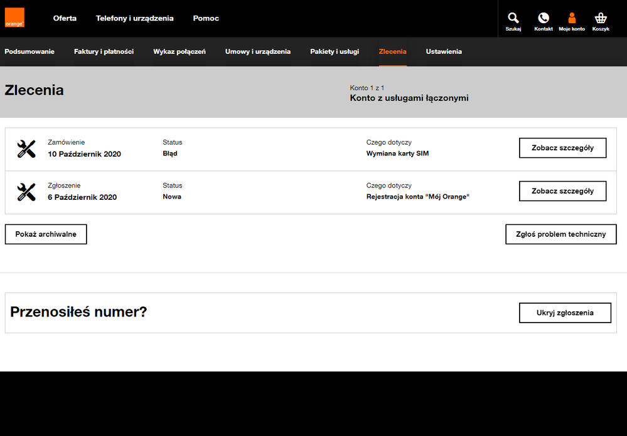This screenshot has width=627, height=436.
Task: Open search via Szukaj magnifier icon
Action: coord(513,19)
